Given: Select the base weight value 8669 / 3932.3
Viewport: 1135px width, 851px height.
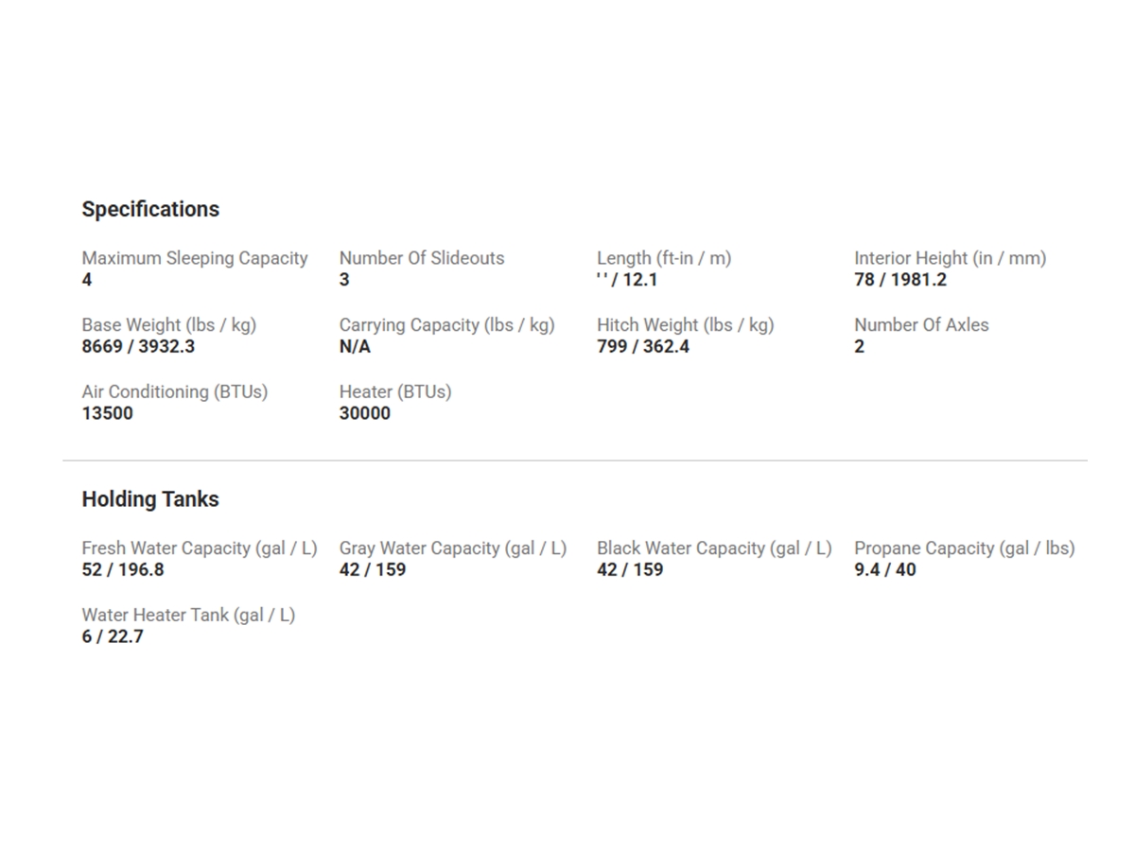Looking at the screenshot, I should (138, 346).
